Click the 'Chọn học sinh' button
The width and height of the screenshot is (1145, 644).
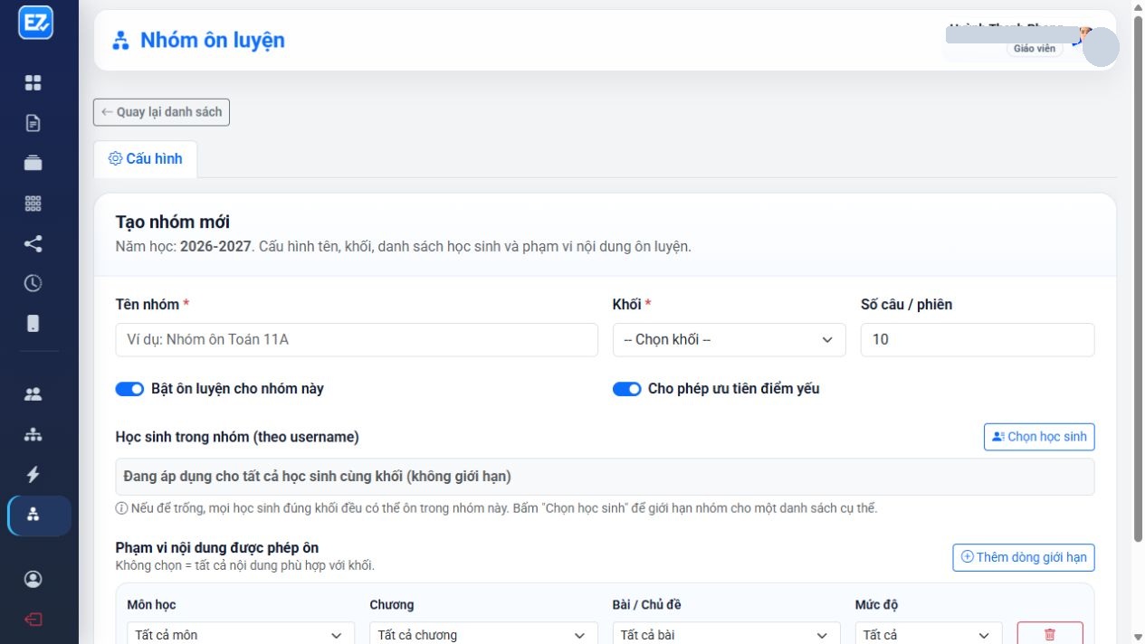pyautogui.click(x=1039, y=437)
